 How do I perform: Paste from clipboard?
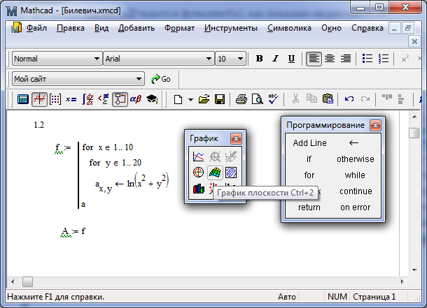click(328, 99)
